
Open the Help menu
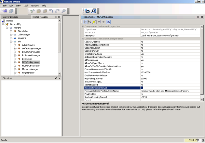click(x=44, y=5)
